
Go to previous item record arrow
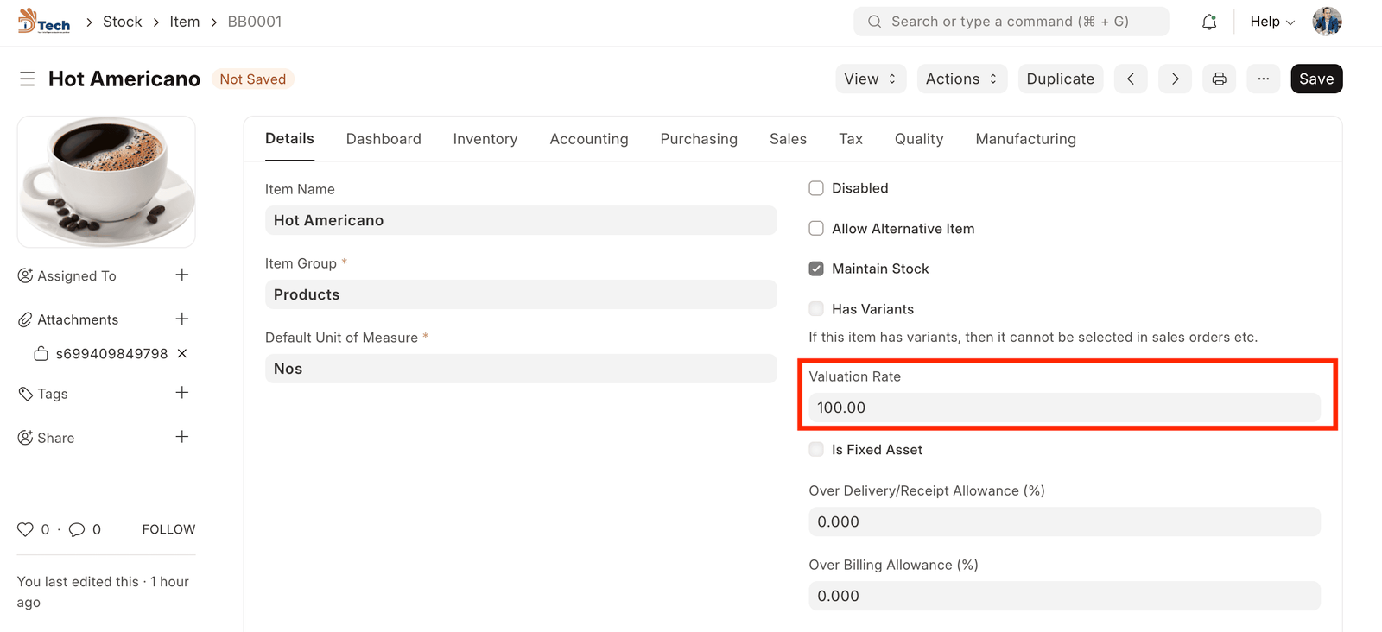[x=1131, y=79]
